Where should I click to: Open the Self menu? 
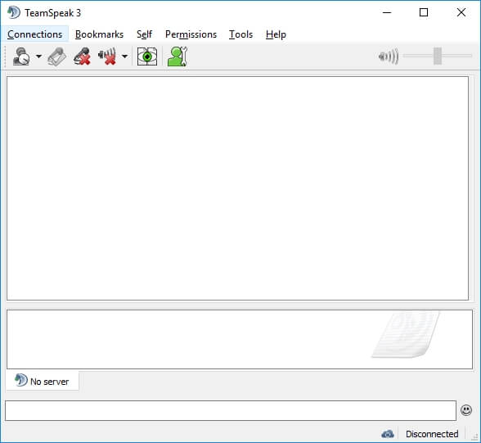coord(144,34)
